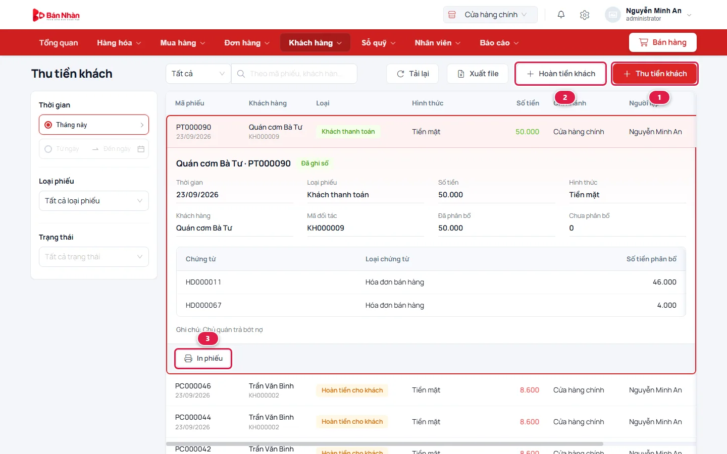Click the horizontal scrollbar of the table
727x454 pixels.
[385, 444]
